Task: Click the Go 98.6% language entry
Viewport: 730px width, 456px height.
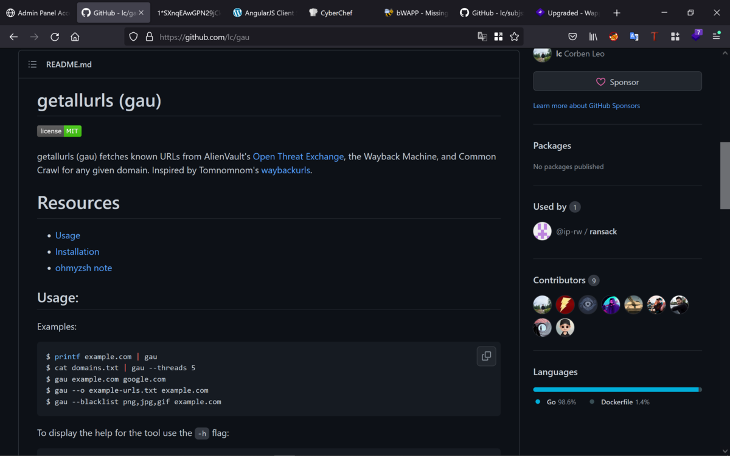Action: [x=555, y=402]
